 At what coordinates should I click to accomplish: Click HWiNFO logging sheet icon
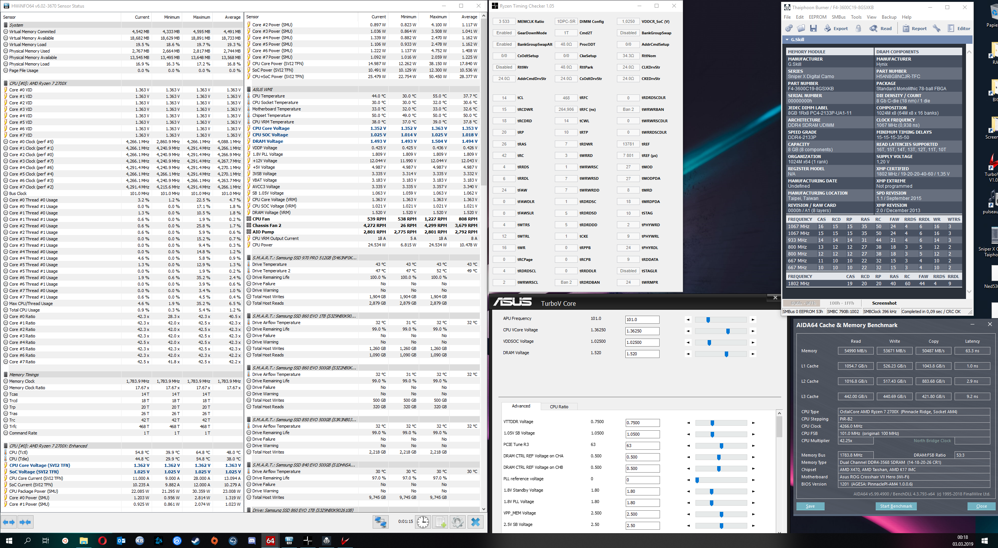441,522
